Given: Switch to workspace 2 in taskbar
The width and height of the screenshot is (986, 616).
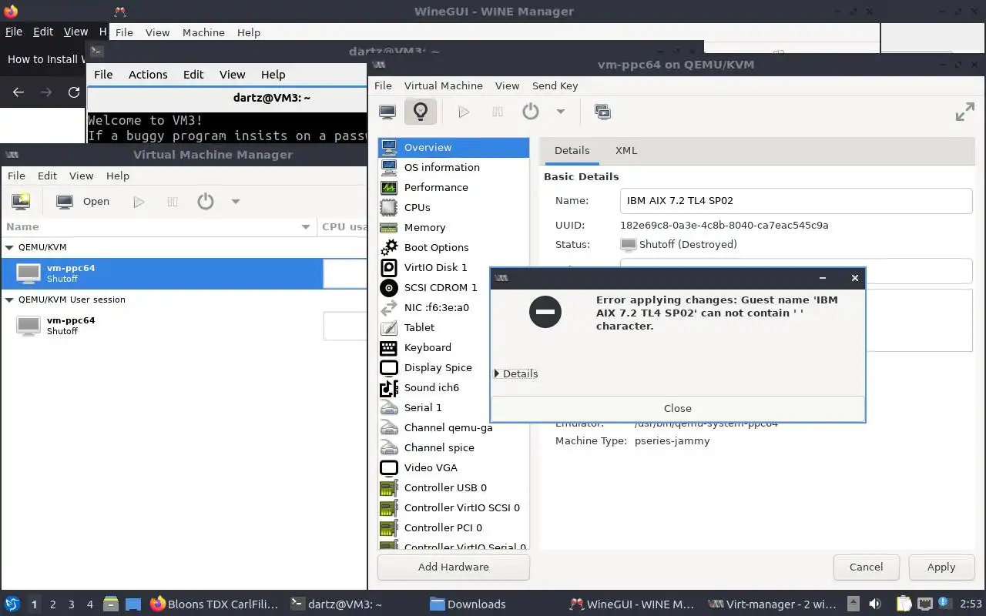Looking at the screenshot, I should point(53,604).
